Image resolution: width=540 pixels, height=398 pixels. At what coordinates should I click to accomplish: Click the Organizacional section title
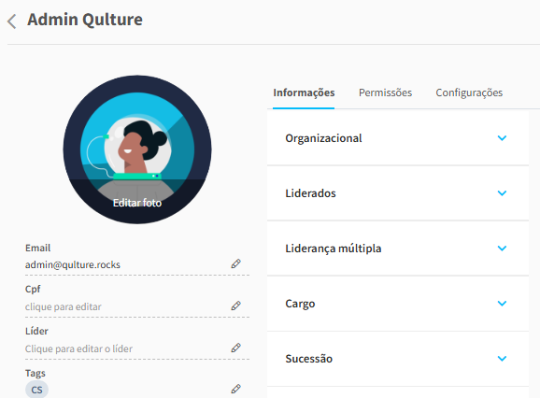coord(323,138)
